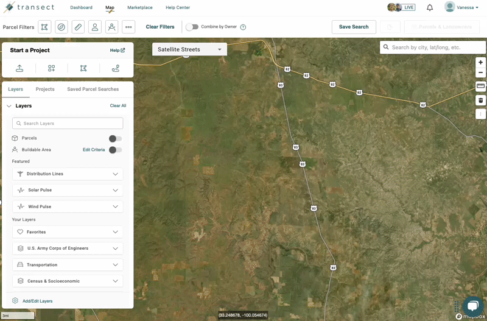Expand the Transportation layer group
Viewport: 487px width, 321px height.
[x=68, y=265]
